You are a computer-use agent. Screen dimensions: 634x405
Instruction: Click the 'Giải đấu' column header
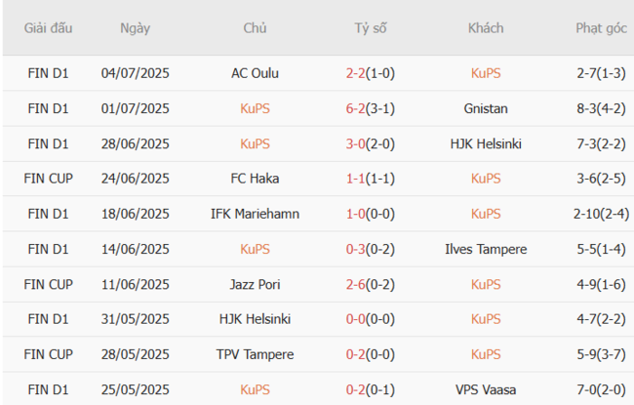tap(49, 28)
